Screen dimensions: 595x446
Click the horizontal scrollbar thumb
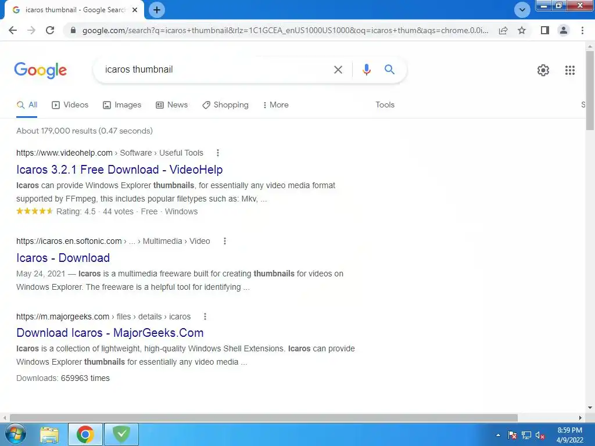click(x=264, y=418)
